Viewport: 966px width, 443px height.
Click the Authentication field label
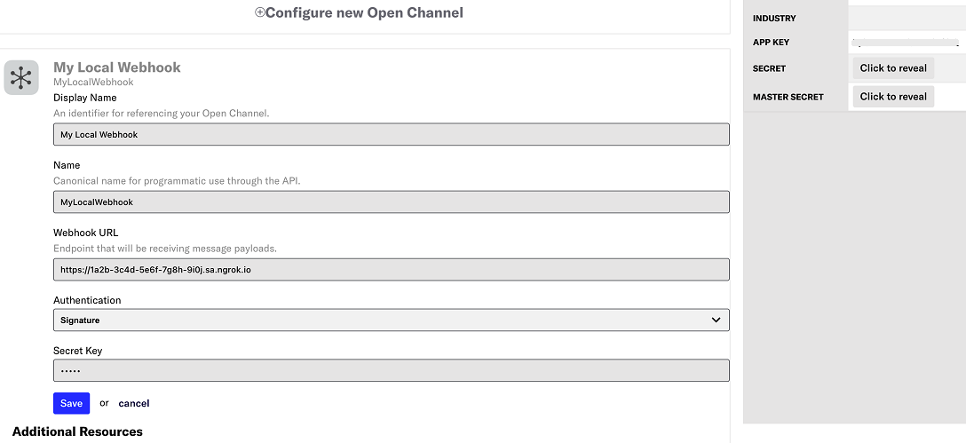click(x=87, y=300)
